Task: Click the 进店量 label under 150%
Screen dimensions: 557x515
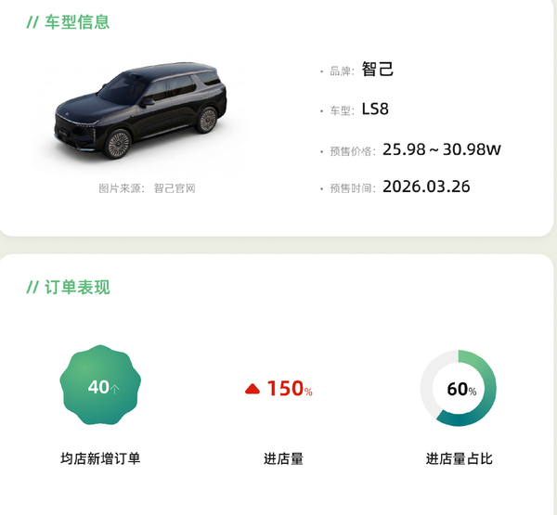Action: (x=283, y=458)
